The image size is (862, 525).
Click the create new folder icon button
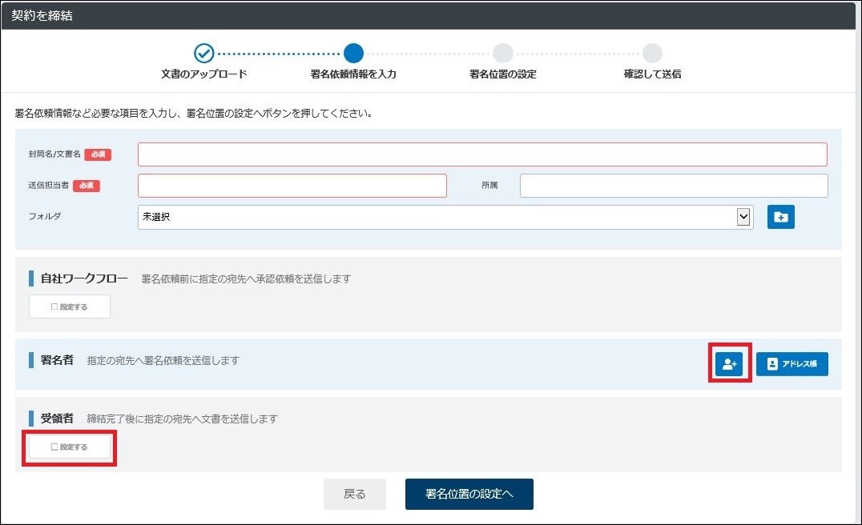click(780, 217)
